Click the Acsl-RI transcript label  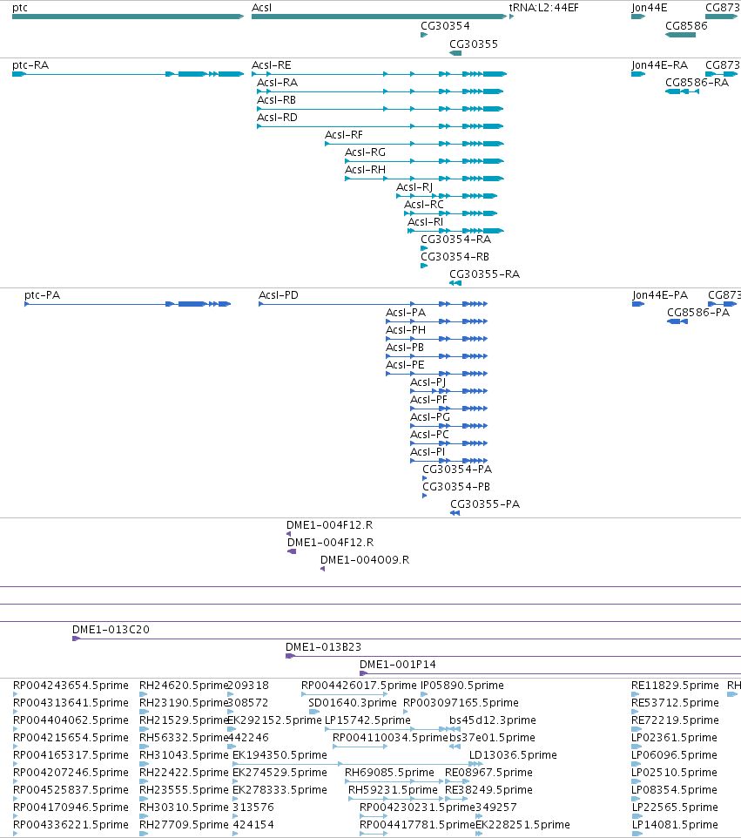click(x=425, y=222)
